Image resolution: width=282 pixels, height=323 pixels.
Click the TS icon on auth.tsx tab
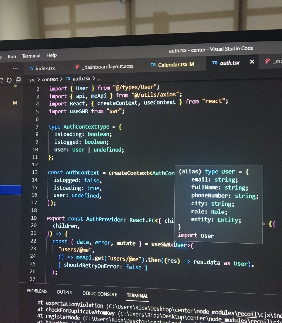[215, 63]
